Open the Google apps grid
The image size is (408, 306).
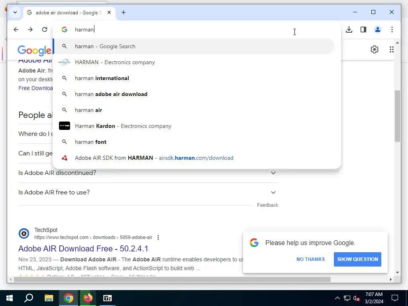tap(392, 49)
